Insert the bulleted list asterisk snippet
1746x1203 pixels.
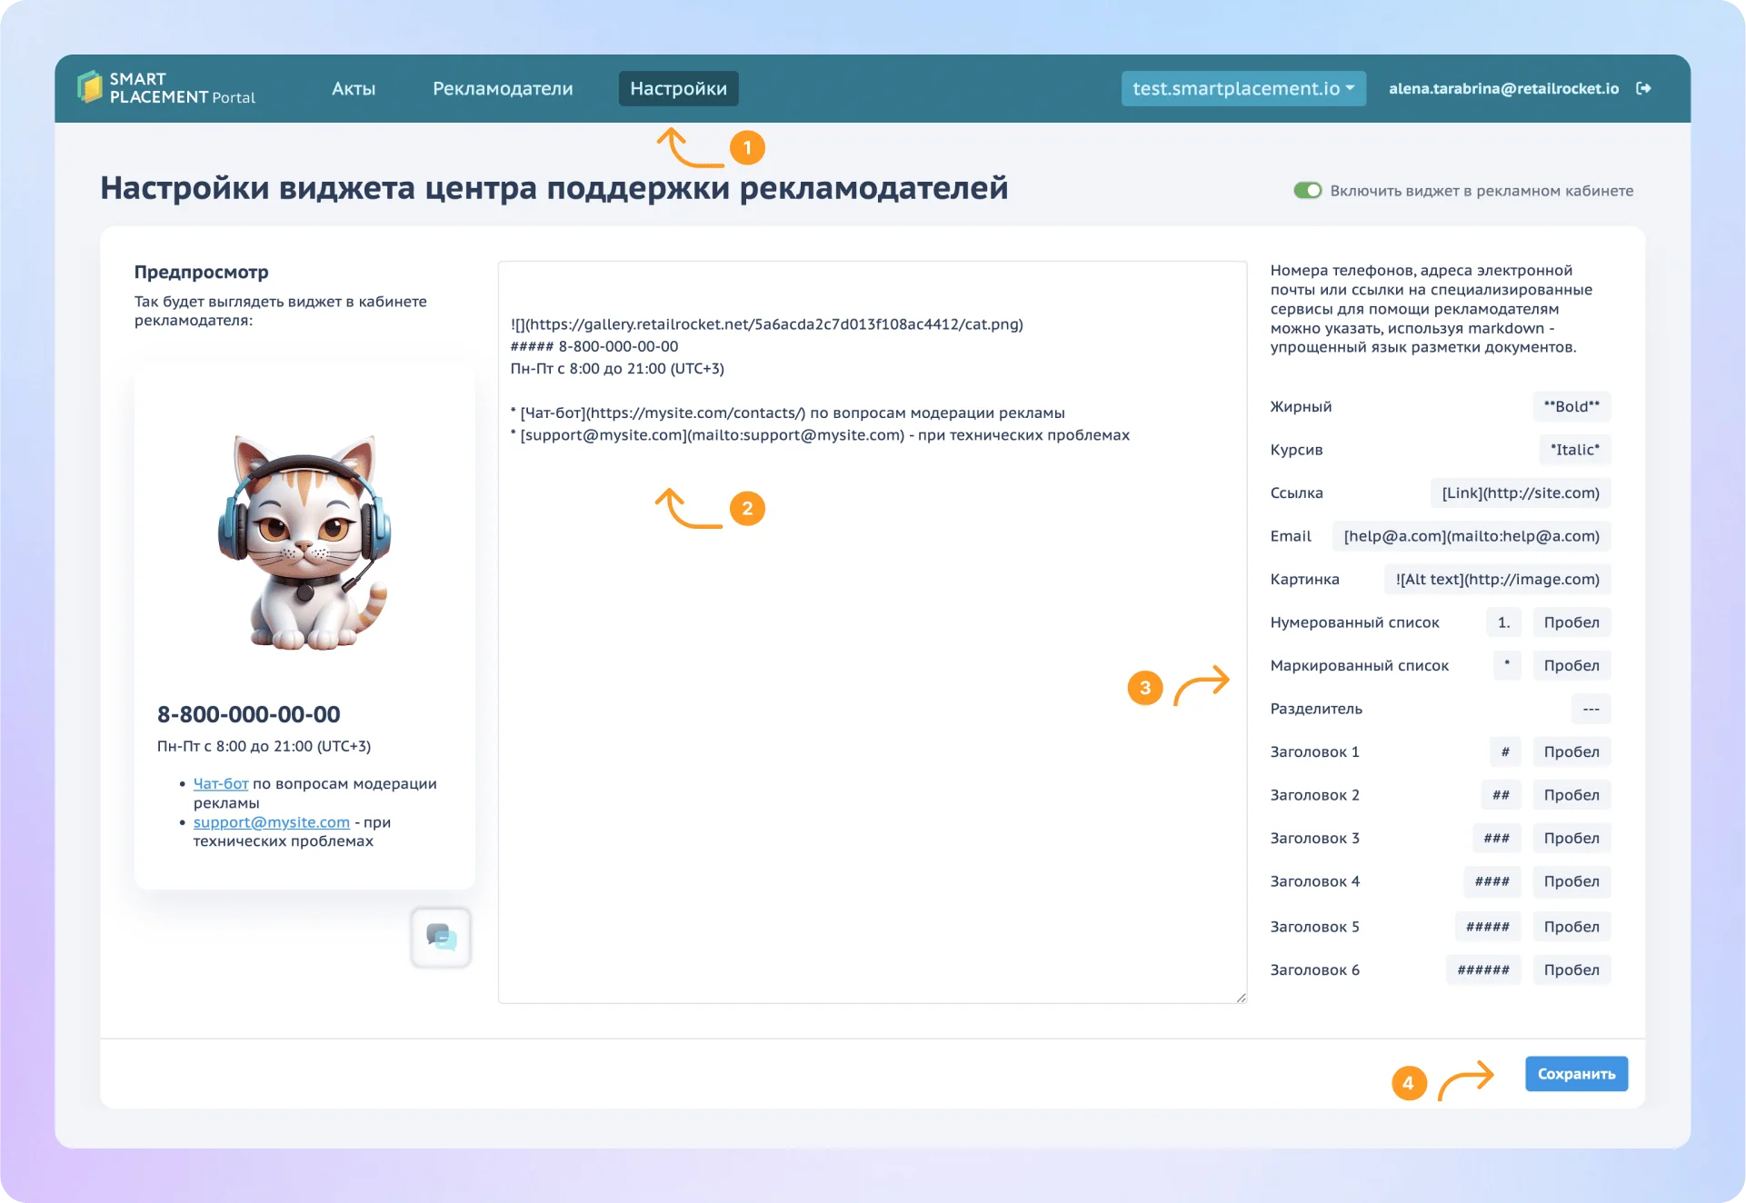[x=1506, y=665]
